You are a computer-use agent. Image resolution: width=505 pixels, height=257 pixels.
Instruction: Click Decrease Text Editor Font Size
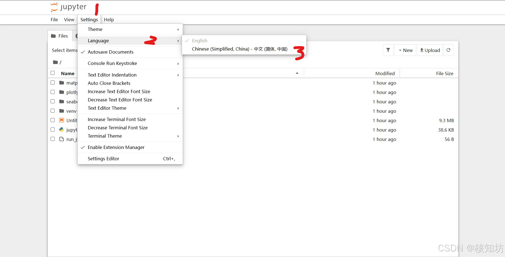pyautogui.click(x=130, y=100)
